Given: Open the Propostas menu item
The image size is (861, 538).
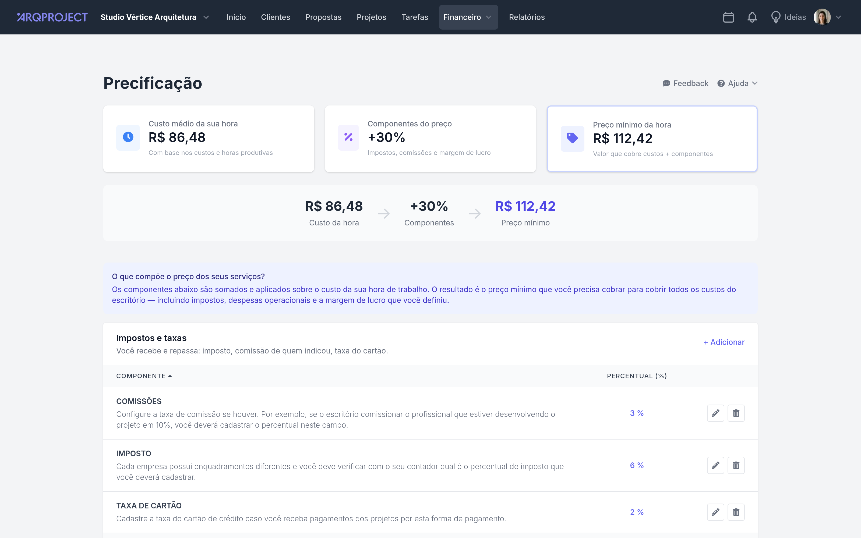Looking at the screenshot, I should (x=323, y=17).
